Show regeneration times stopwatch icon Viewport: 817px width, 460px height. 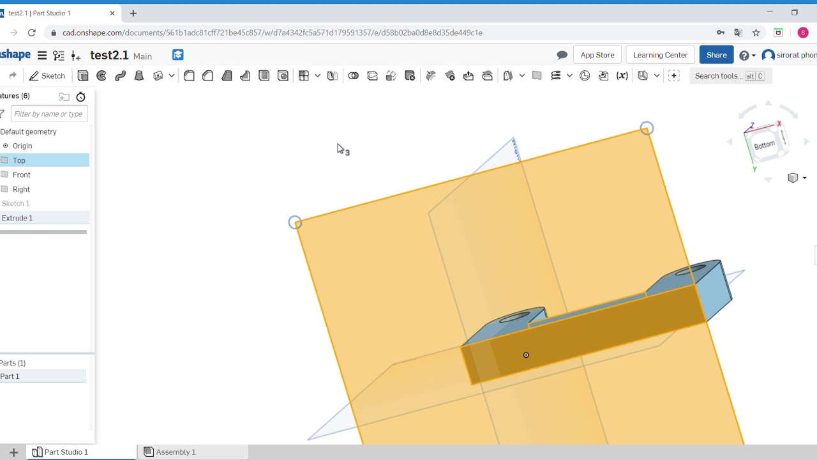(80, 96)
